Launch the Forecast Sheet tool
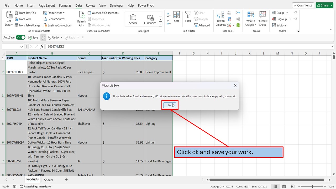 coord(262,18)
